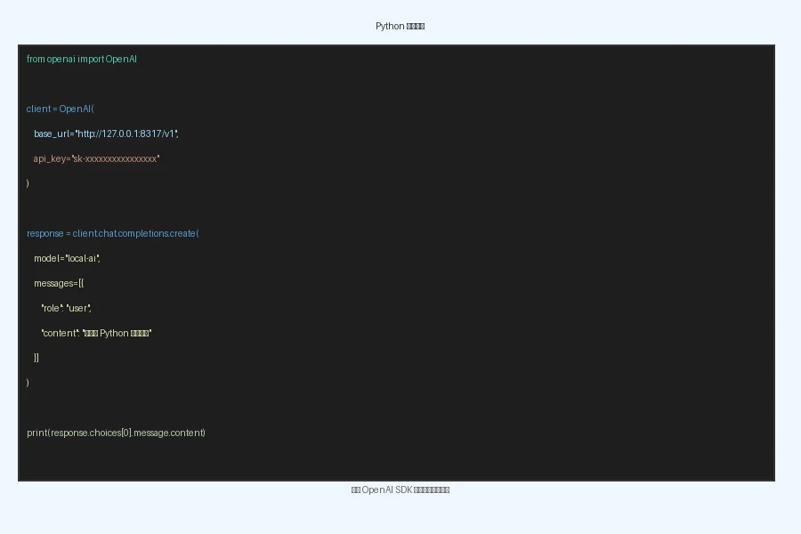The image size is (801, 534).
Task: Select the sk-xxxxxxxxxxxxxxxx key value
Action: click(115, 159)
